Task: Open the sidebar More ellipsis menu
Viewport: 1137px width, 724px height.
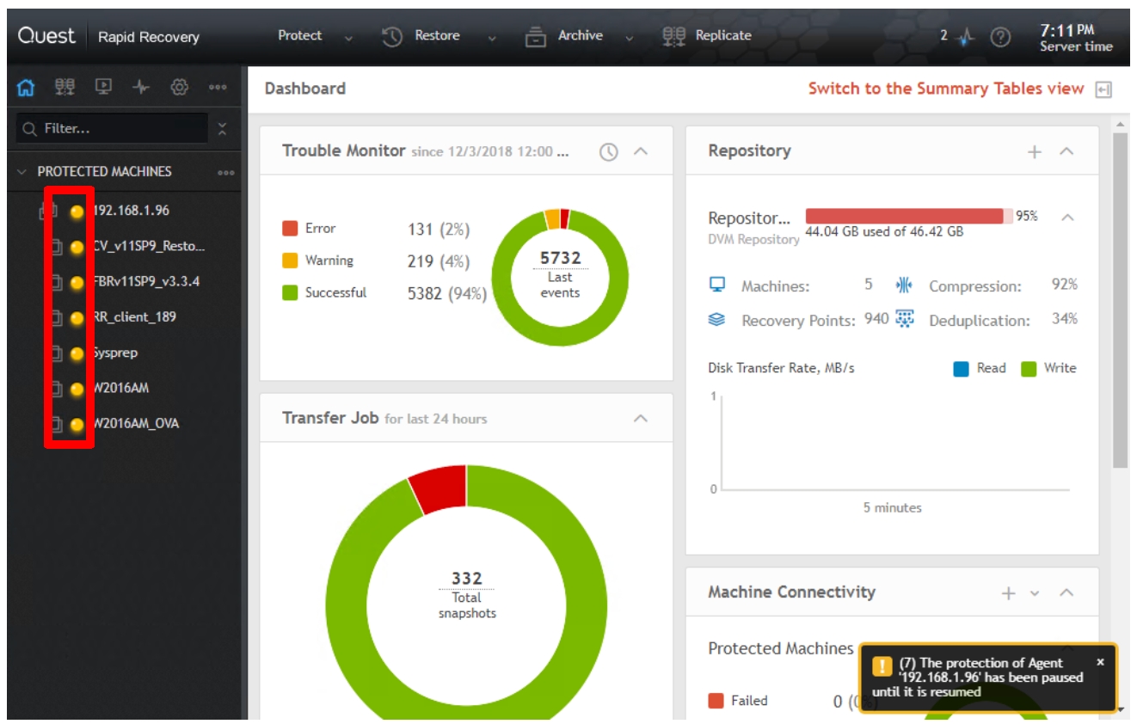Action: (217, 87)
